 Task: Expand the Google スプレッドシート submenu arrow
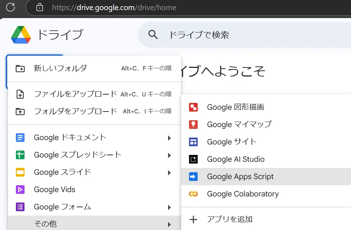tap(170, 155)
